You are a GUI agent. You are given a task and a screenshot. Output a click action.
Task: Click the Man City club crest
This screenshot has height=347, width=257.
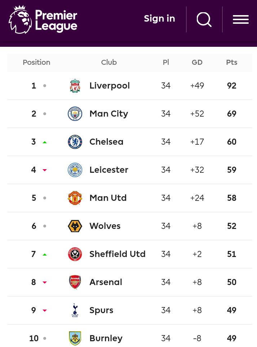point(75,114)
